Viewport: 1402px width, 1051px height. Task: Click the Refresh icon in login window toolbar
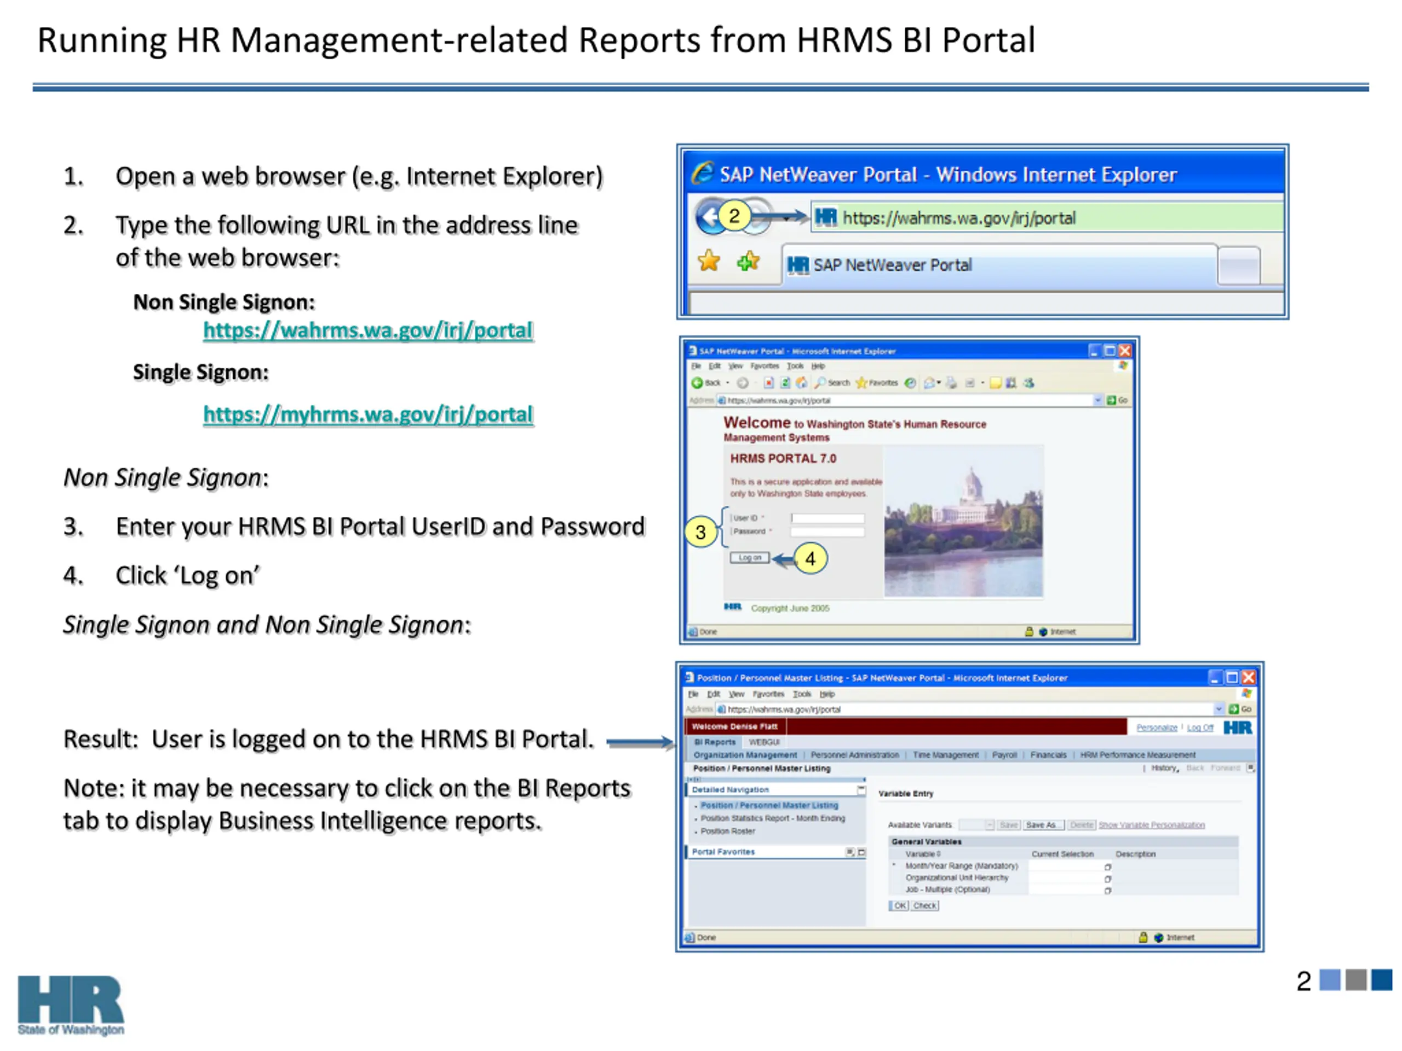[785, 383]
